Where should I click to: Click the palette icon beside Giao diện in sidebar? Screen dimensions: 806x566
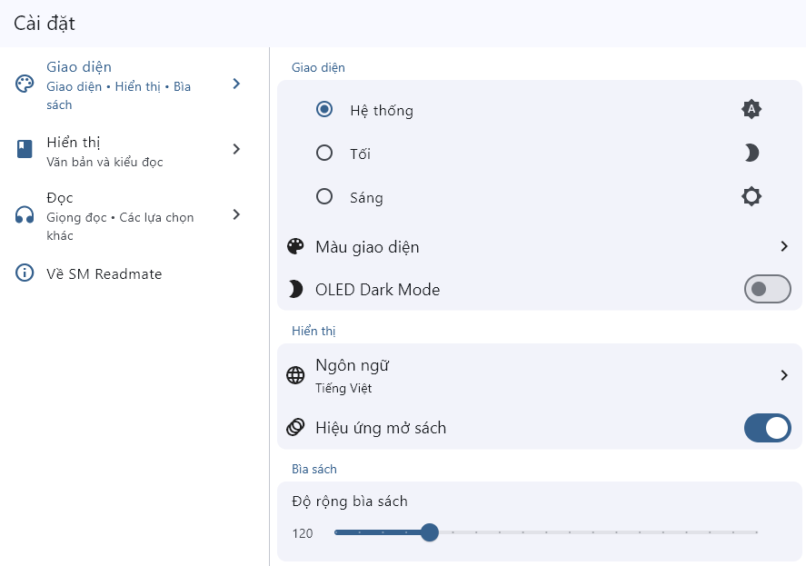point(25,84)
